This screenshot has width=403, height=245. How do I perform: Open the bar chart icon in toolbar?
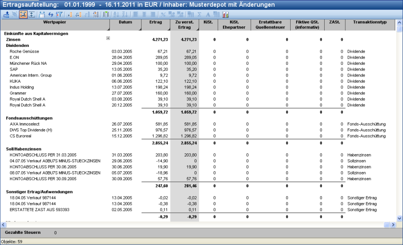click(225, 15)
